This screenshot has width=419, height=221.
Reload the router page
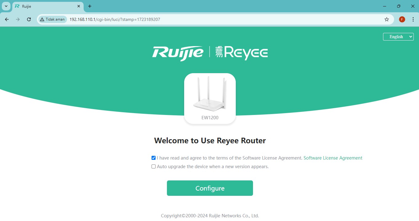tap(29, 19)
